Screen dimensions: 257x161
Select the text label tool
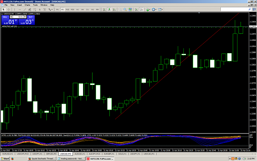point(44,9)
